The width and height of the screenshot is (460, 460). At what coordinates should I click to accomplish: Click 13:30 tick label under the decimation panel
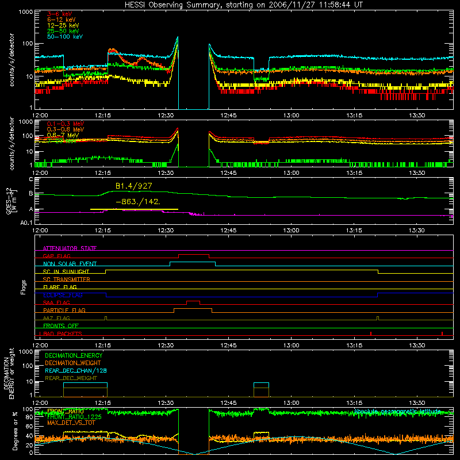click(x=417, y=403)
